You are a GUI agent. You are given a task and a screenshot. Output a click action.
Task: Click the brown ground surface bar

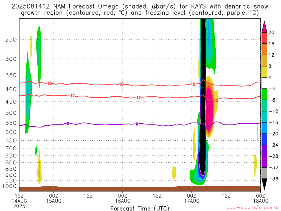tap(140, 189)
